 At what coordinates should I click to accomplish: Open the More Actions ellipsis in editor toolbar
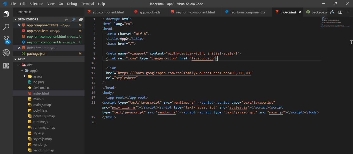pos(348,12)
